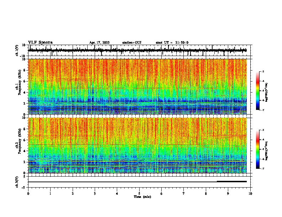Screen dimensions: 282x217
Task: Click the '2' kHz tick of ch.2 spectrogram
Action: [x=25, y=162]
